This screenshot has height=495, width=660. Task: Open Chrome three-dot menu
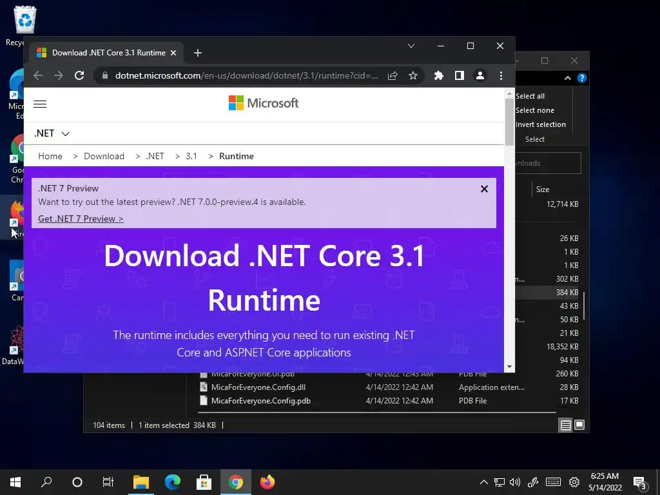point(501,76)
